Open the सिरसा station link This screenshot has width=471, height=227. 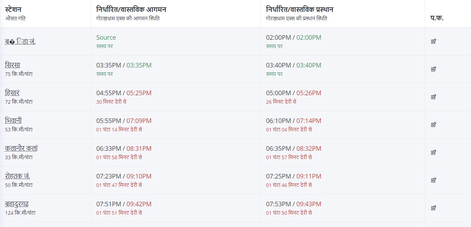click(13, 65)
